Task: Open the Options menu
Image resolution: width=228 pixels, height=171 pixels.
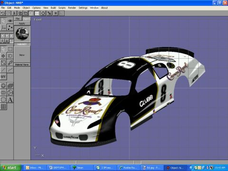Action: [37, 8]
